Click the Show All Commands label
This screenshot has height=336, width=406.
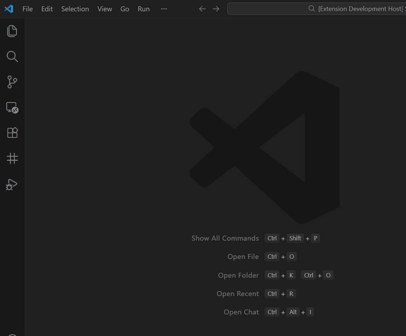[225, 238]
